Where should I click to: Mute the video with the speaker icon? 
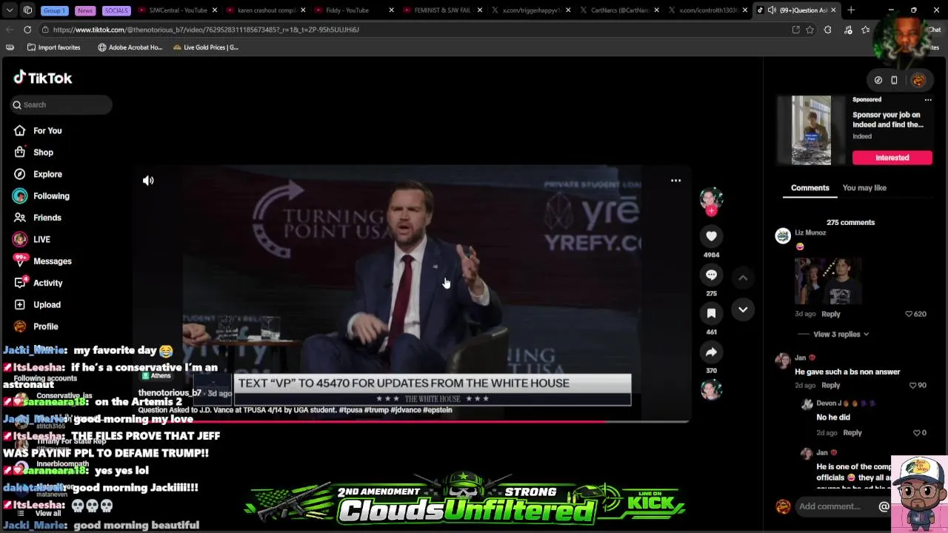148,181
